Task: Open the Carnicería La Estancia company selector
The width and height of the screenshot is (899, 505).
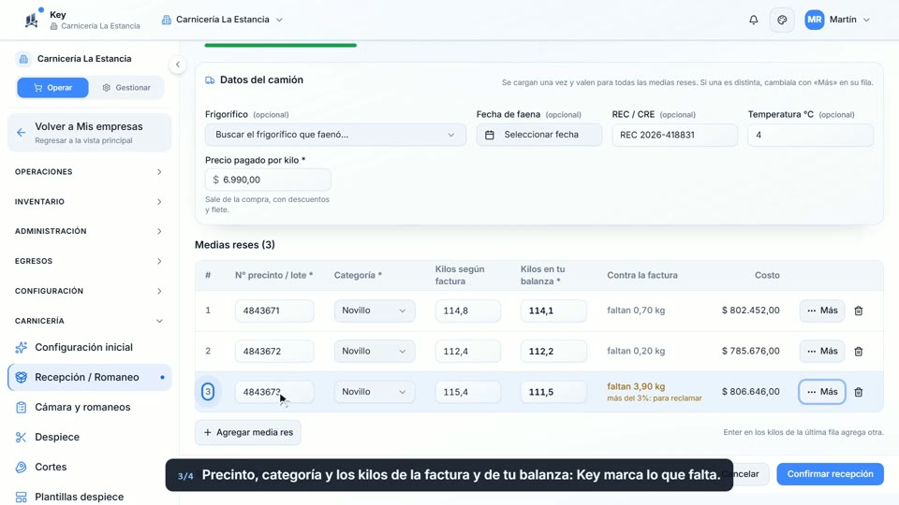Action: [223, 20]
